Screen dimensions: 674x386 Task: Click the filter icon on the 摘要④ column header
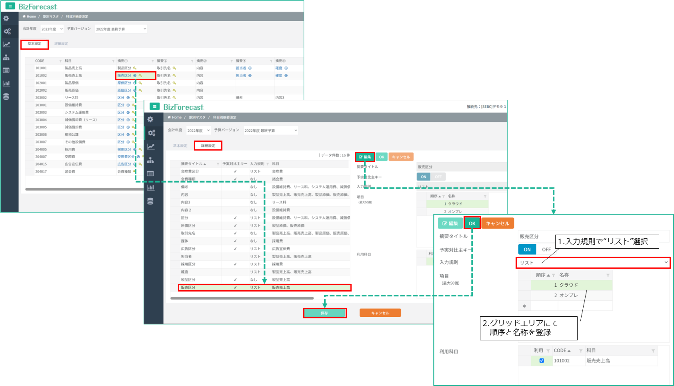point(271,61)
